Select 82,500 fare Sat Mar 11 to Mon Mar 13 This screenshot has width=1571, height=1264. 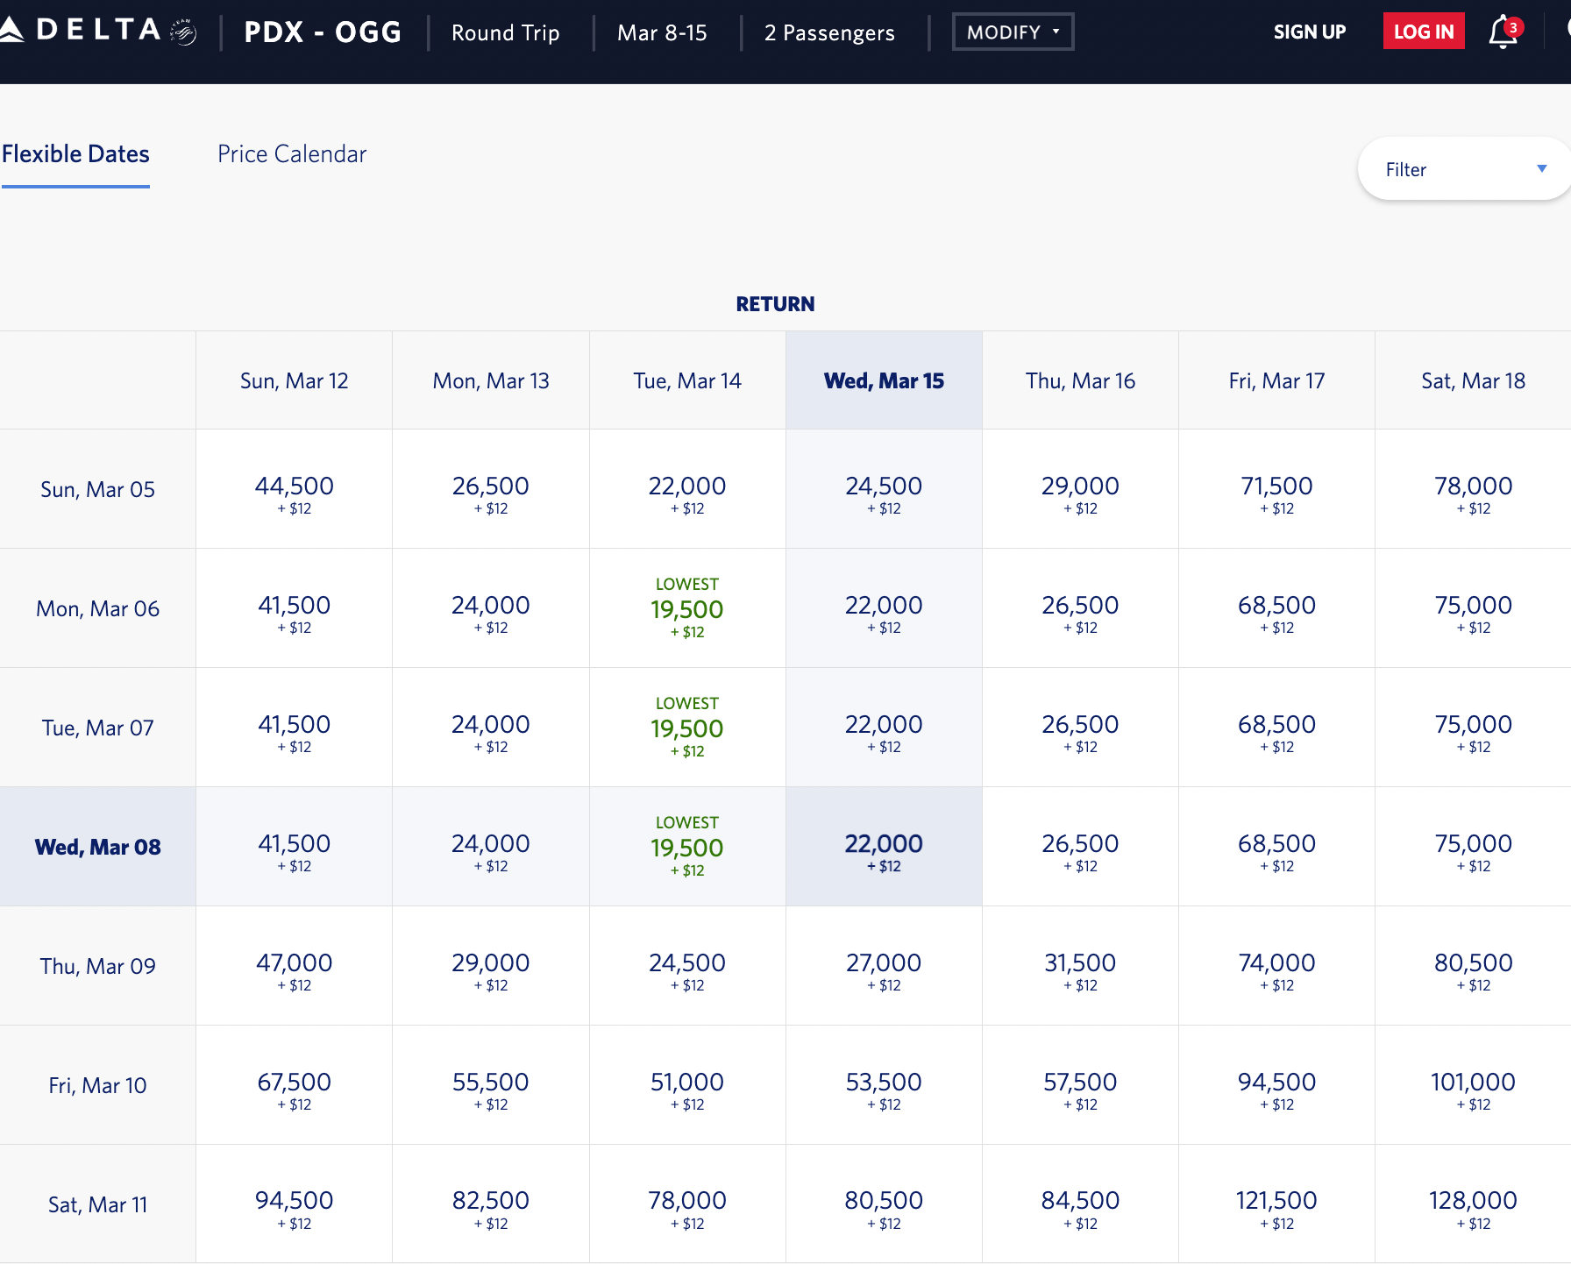[x=491, y=1204]
